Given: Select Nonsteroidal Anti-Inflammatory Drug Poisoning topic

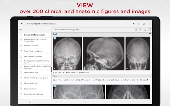Looking at the screenshot, I should pyautogui.click(x=35, y=67).
